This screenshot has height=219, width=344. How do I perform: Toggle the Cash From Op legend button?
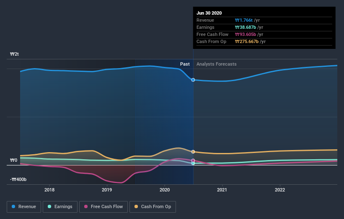[153, 207]
